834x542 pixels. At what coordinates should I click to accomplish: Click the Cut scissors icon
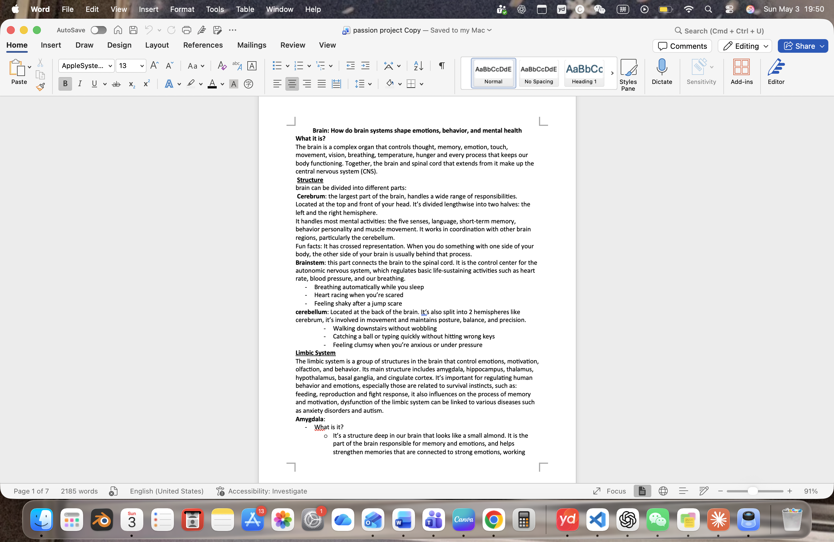[x=40, y=63]
